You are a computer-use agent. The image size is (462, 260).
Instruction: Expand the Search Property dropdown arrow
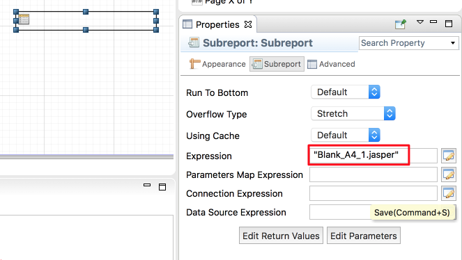click(453, 43)
